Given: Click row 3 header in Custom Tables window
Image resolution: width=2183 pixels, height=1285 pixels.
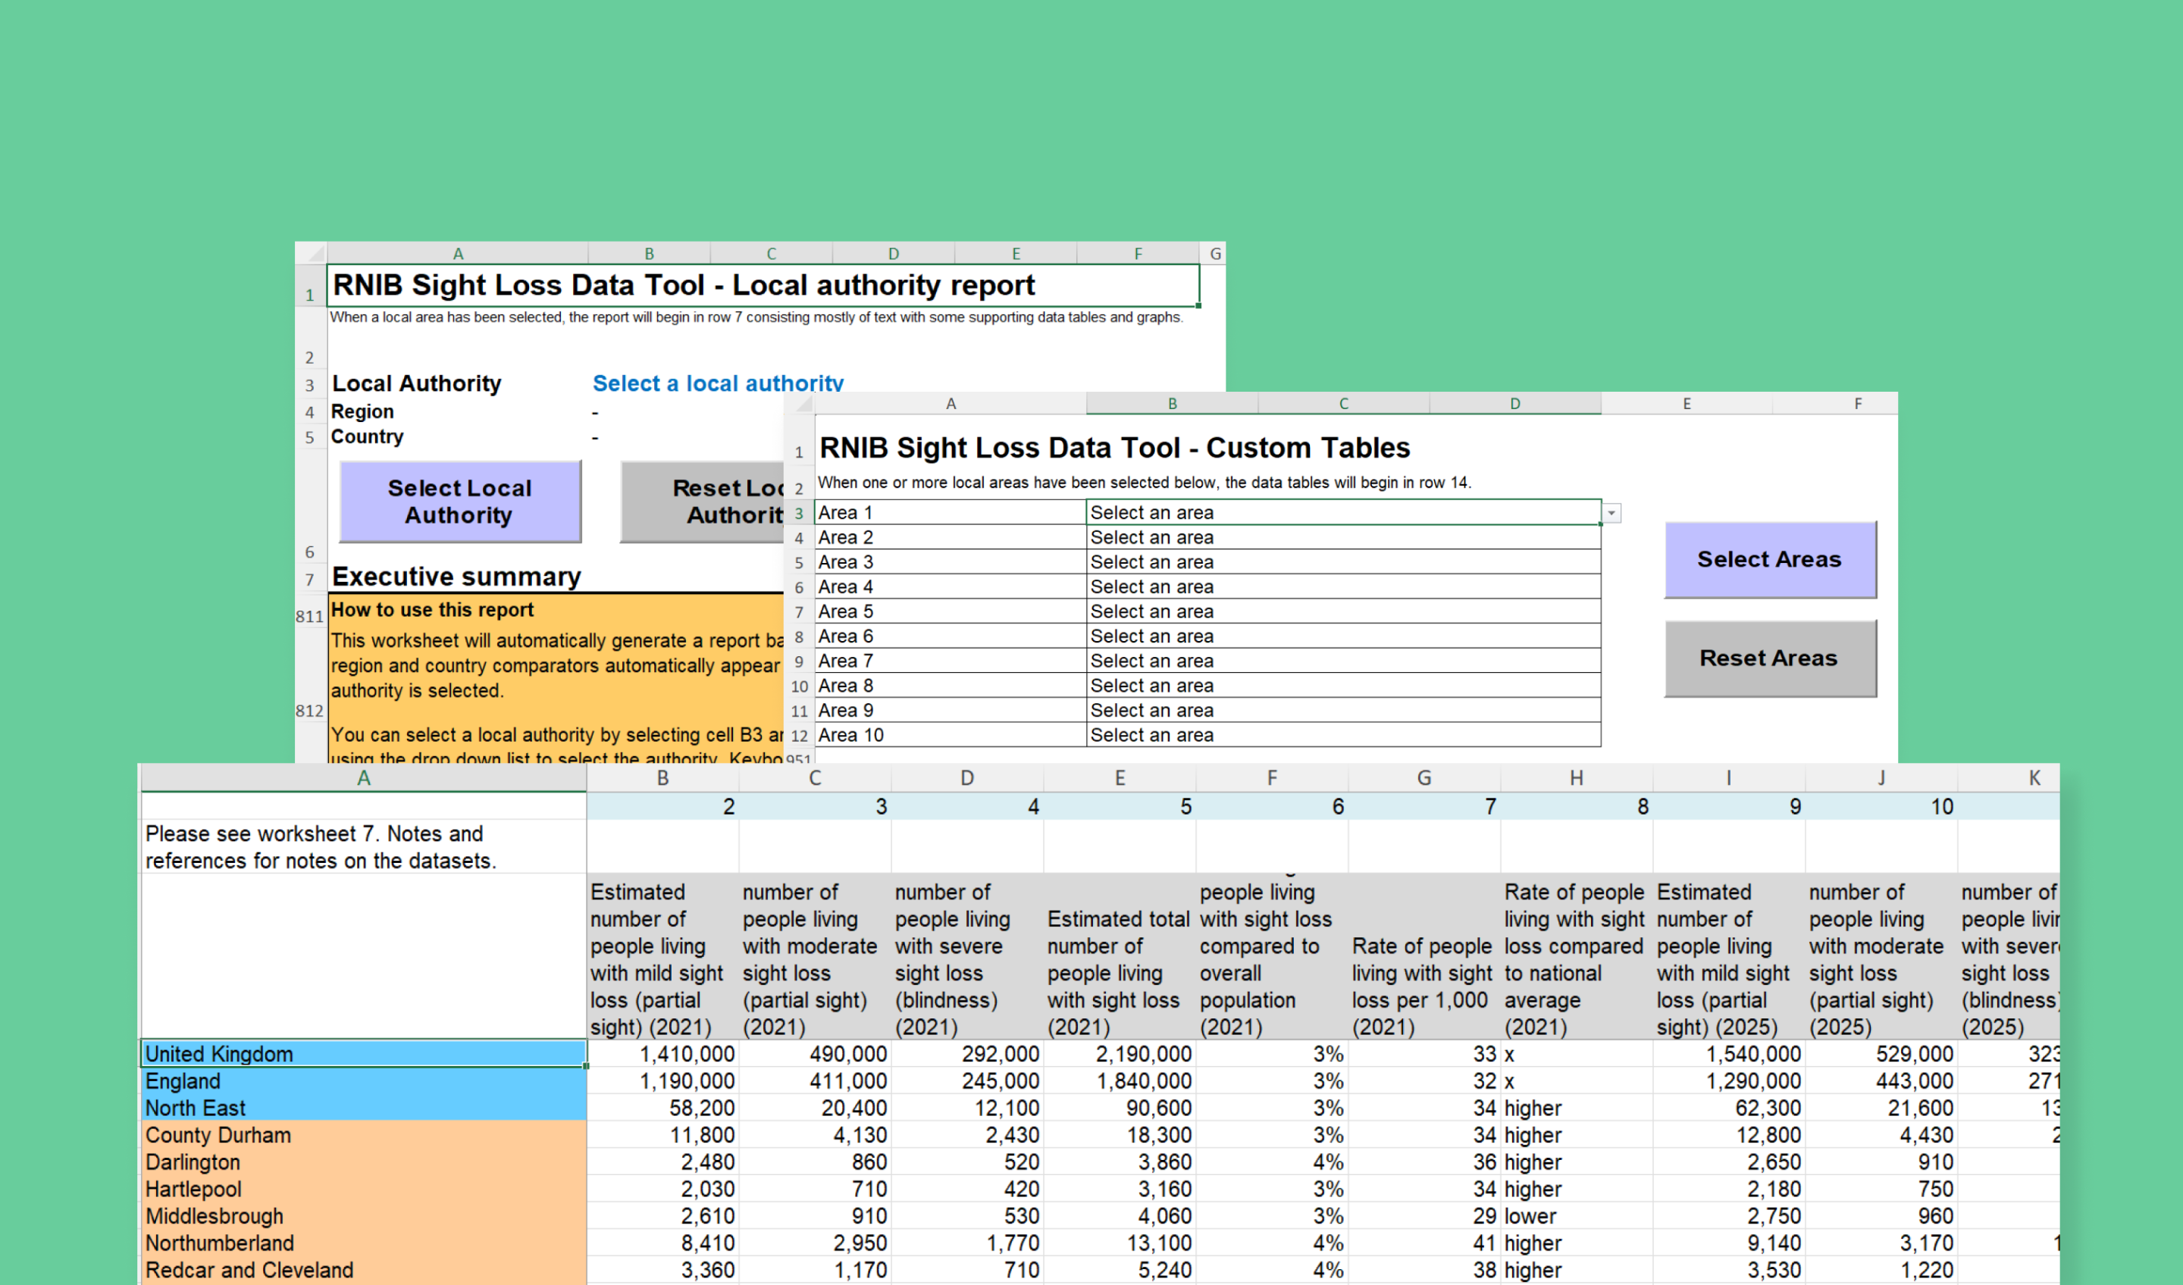Looking at the screenshot, I should pyautogui.click(x=799, y=514).
